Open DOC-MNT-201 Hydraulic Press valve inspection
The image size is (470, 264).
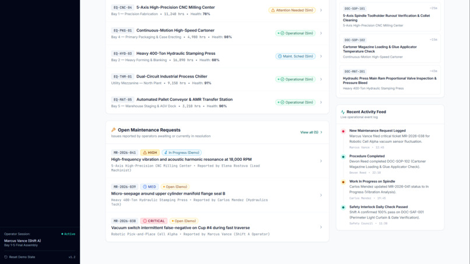[390, 80]
